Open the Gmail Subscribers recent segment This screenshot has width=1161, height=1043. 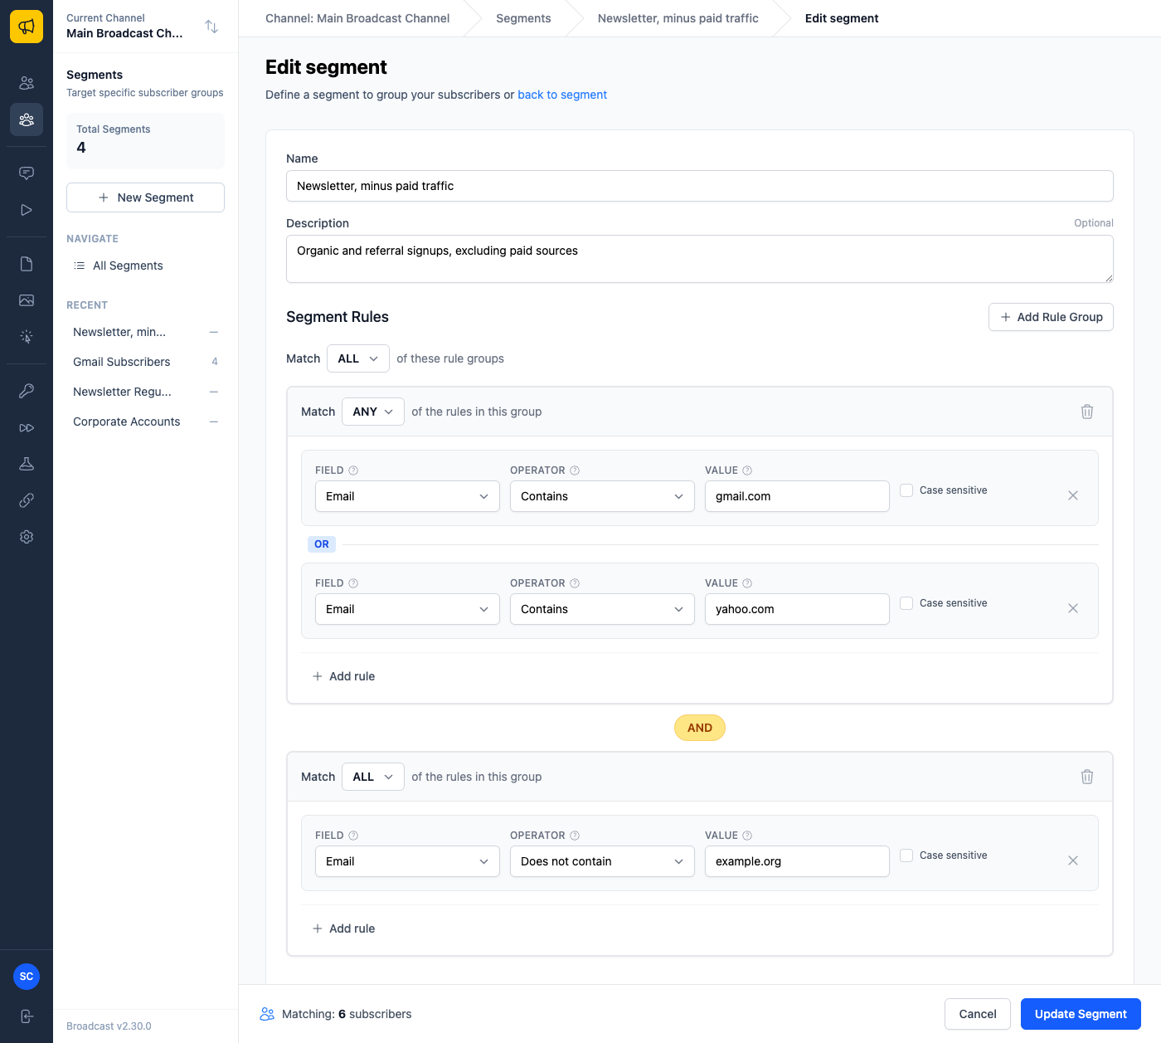coord(145,362)
